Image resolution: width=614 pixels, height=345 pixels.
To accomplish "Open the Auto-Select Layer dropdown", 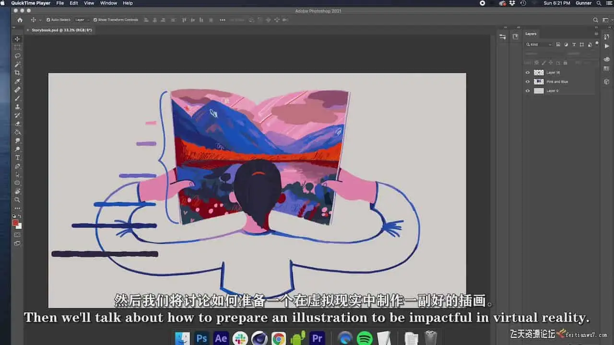I will click(x=82, y=20).
